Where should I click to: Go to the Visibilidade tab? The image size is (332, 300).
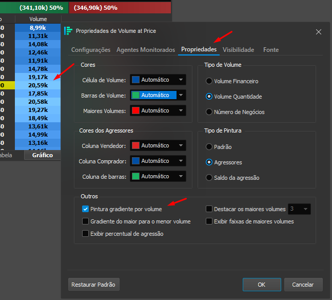click(x=239, y=50)
